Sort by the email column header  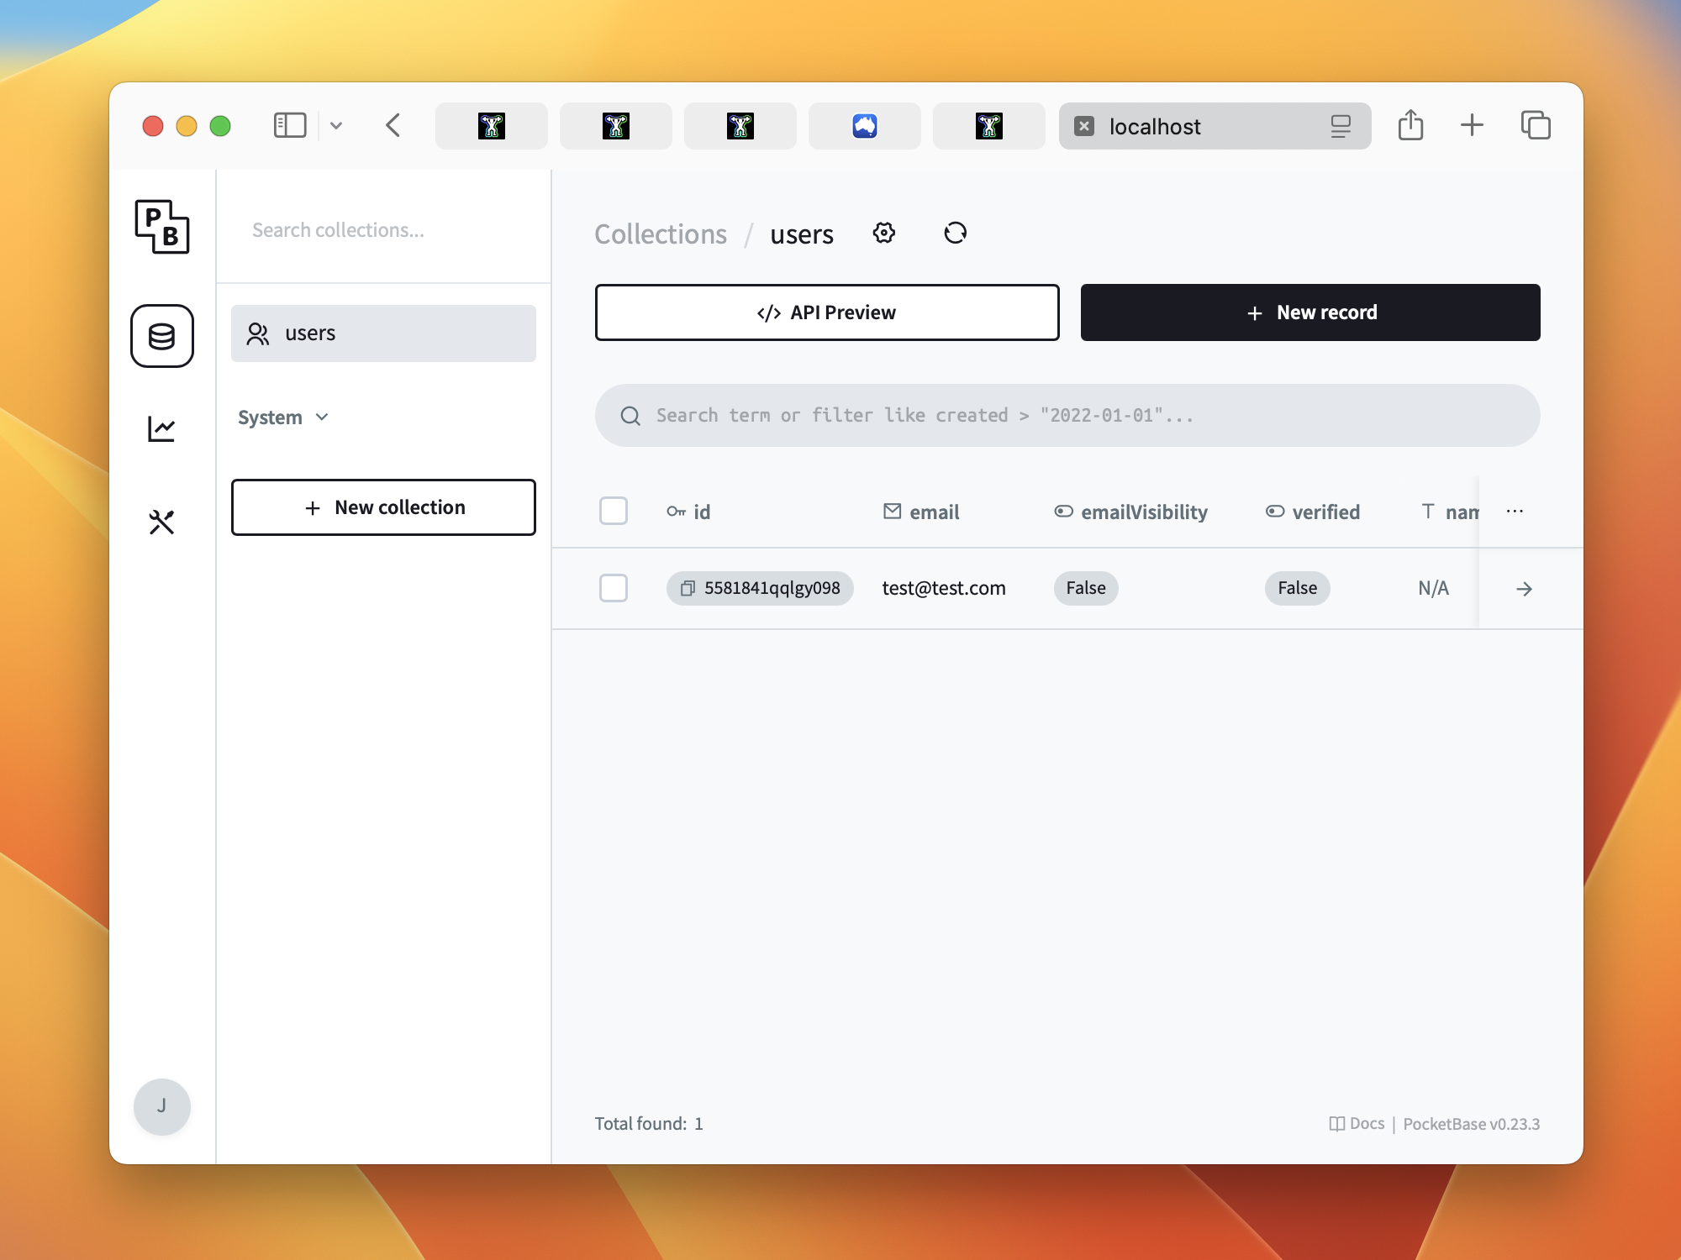[921, 512]
